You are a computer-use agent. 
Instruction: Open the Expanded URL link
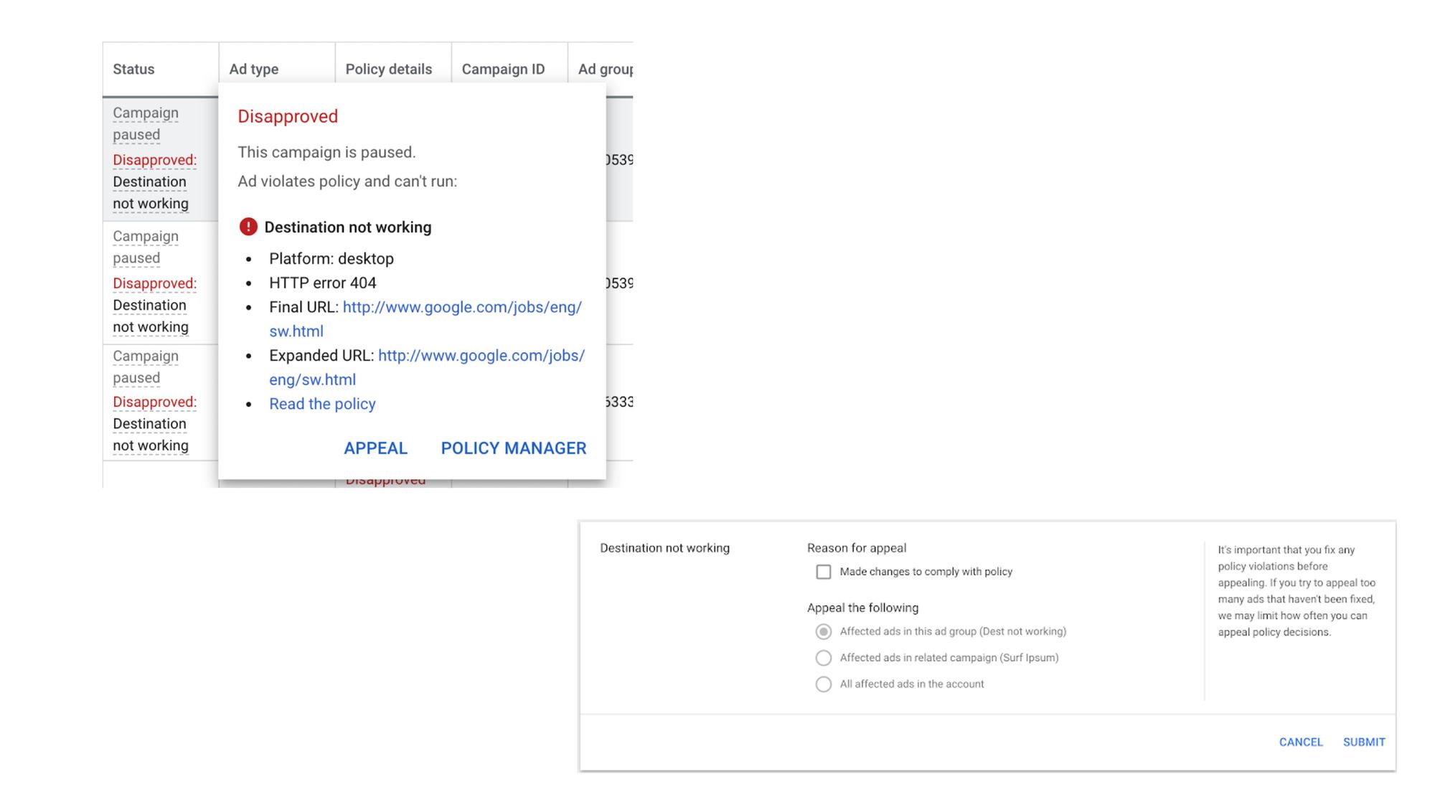click(481, 355)
